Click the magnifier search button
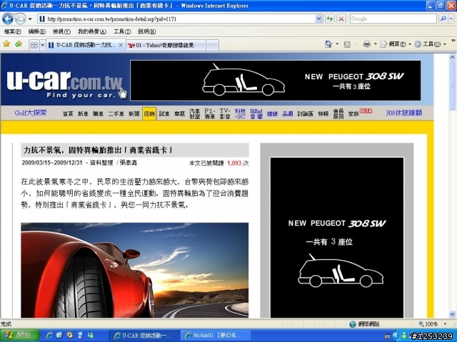The height and width of the screenshot is (342, 457). [443, 19]
